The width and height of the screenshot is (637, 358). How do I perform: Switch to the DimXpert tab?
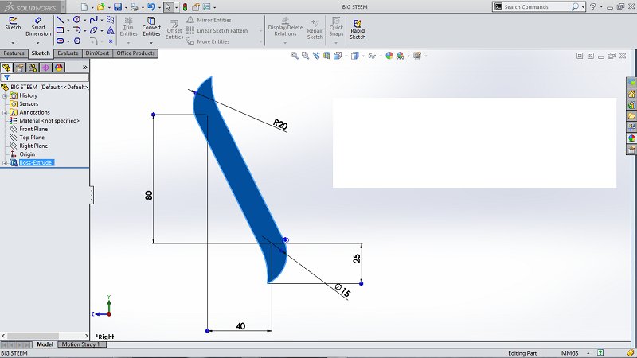pos(97,53)
